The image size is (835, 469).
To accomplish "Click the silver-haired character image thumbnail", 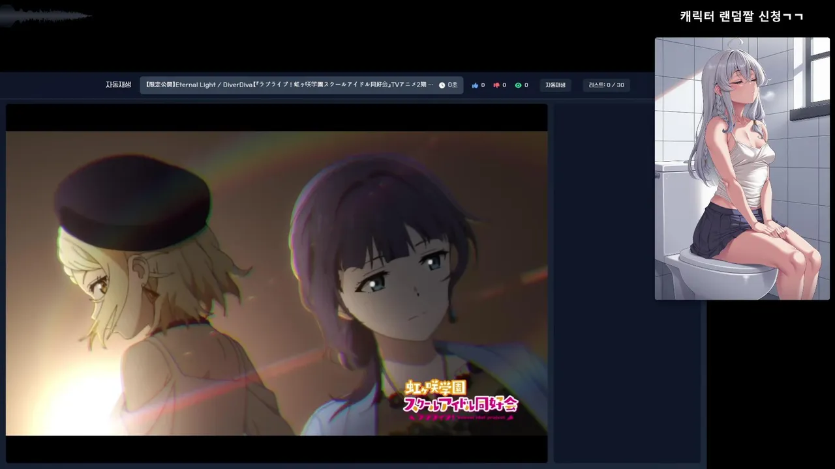I will tap(742, 169).
